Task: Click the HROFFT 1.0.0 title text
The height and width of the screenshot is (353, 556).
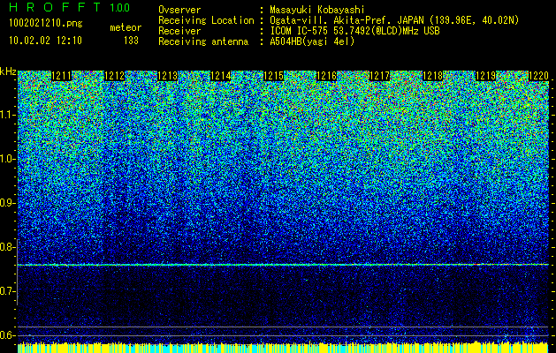Action: (x=70, y=7)
